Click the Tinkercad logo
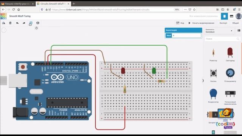 pyautogui.click(x=3, y=16)
